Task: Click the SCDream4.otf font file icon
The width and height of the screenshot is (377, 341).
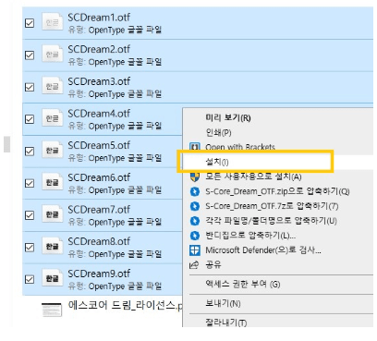Action: 52,118
